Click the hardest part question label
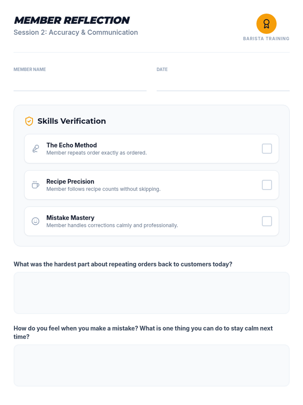The image size is (303, 405). pyautogui.click(x=123, y=264)
